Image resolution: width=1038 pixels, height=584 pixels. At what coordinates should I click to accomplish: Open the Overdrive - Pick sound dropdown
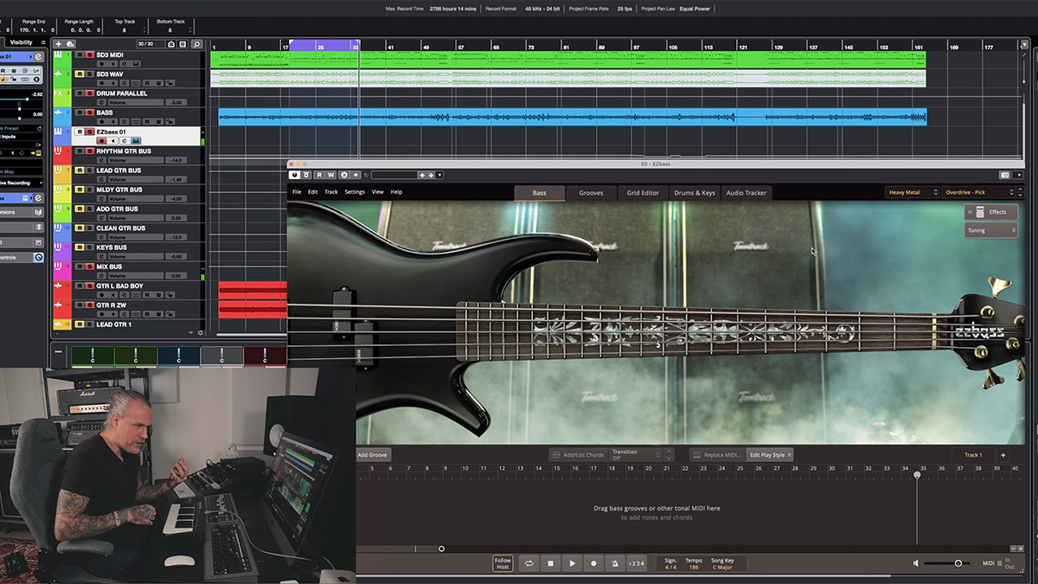coord(979,192)
